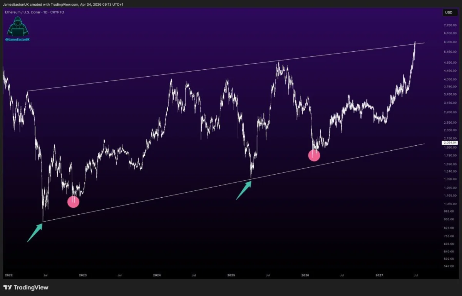462x296 pixels.
Task: Click the TradingView logo icon bottom left
Action: pos(8,288)
